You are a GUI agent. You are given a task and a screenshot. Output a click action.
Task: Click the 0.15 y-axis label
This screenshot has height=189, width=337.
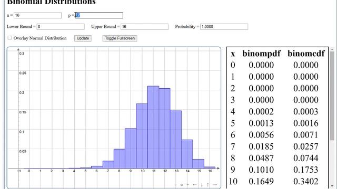pos(23,112)
